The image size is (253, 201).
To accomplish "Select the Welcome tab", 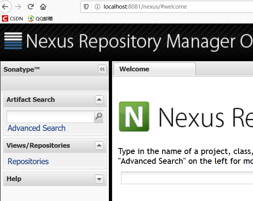I will [x=155, y=69].
